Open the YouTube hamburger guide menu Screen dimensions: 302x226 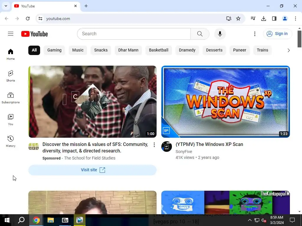(11, 34)
